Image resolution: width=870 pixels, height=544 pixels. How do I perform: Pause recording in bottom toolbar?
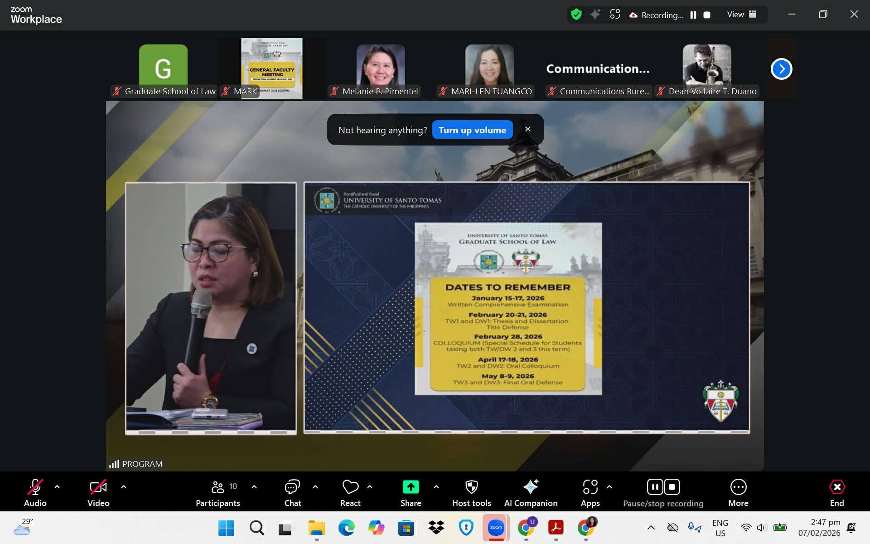pyautogui.click(x=655, y=487)
